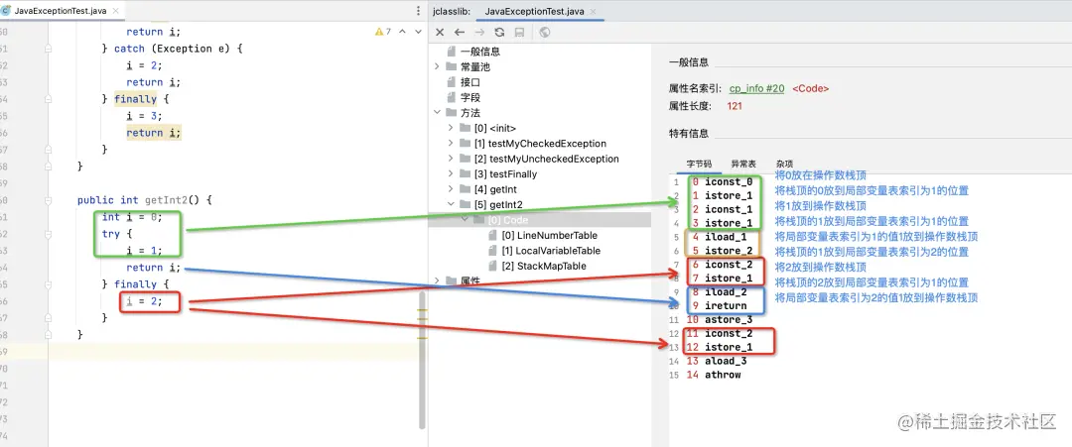The image size is (1072, 447).
Task: Collapse the [5] getInt2 node
Action: point(451,204)
